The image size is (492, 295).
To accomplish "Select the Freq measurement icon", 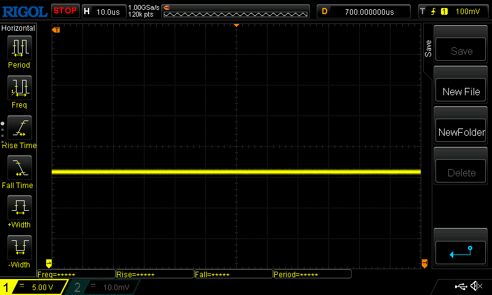I will (x=20, y=88).
